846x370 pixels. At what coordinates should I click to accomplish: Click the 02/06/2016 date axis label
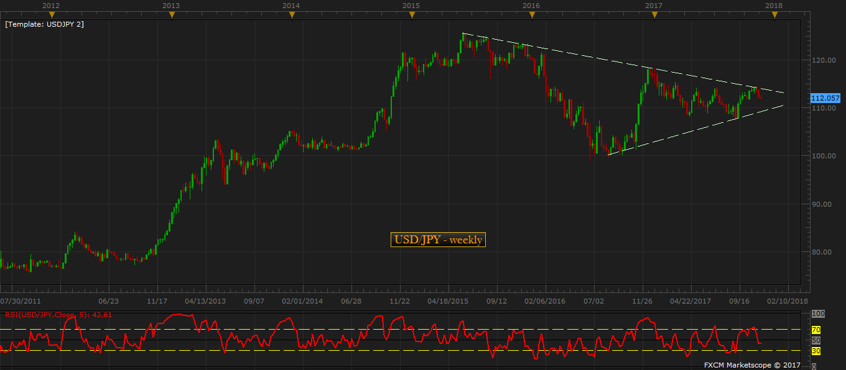point(544,301)
